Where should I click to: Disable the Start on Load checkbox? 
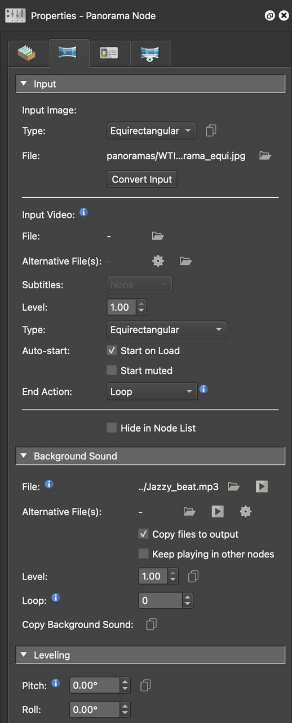tap(112, 350)
